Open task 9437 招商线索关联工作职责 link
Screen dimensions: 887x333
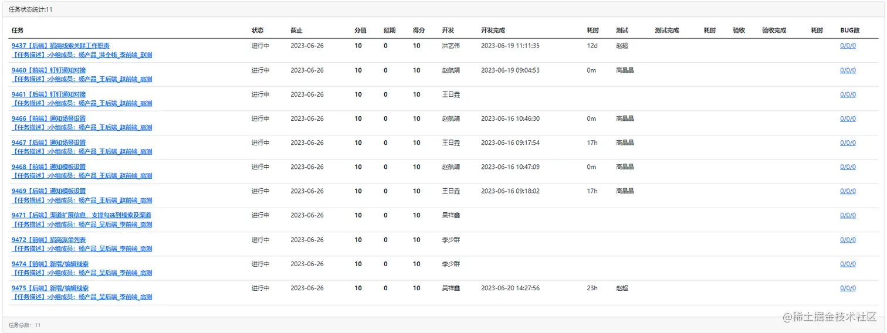click(x=60, y=46)
